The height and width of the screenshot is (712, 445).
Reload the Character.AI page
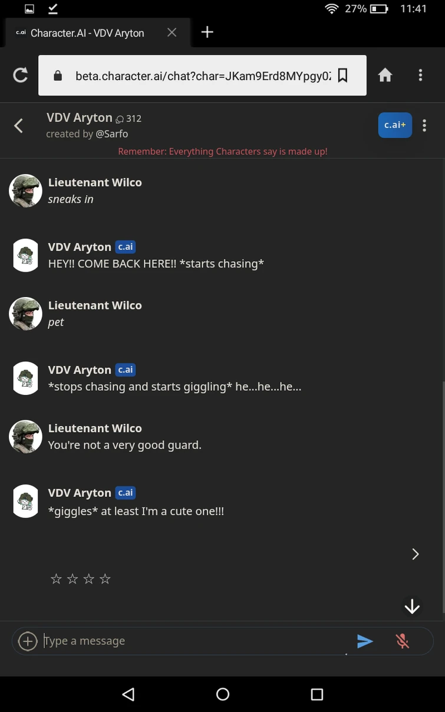[x=20, y=75]
